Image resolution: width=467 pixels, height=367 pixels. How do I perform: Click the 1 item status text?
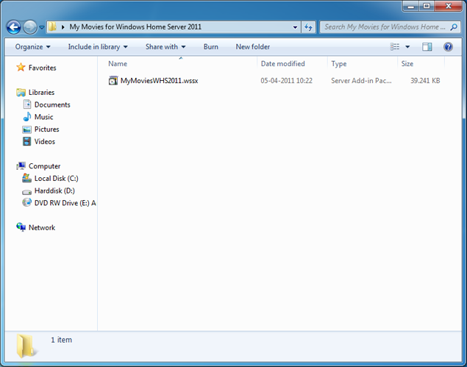(x=61, y=340)
